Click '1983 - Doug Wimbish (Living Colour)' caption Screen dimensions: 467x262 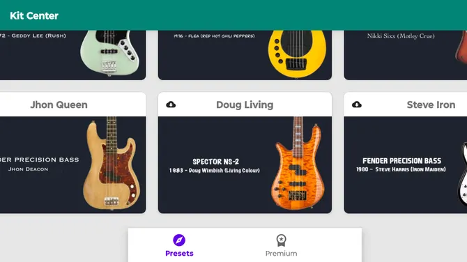click(x=215, y=171)
